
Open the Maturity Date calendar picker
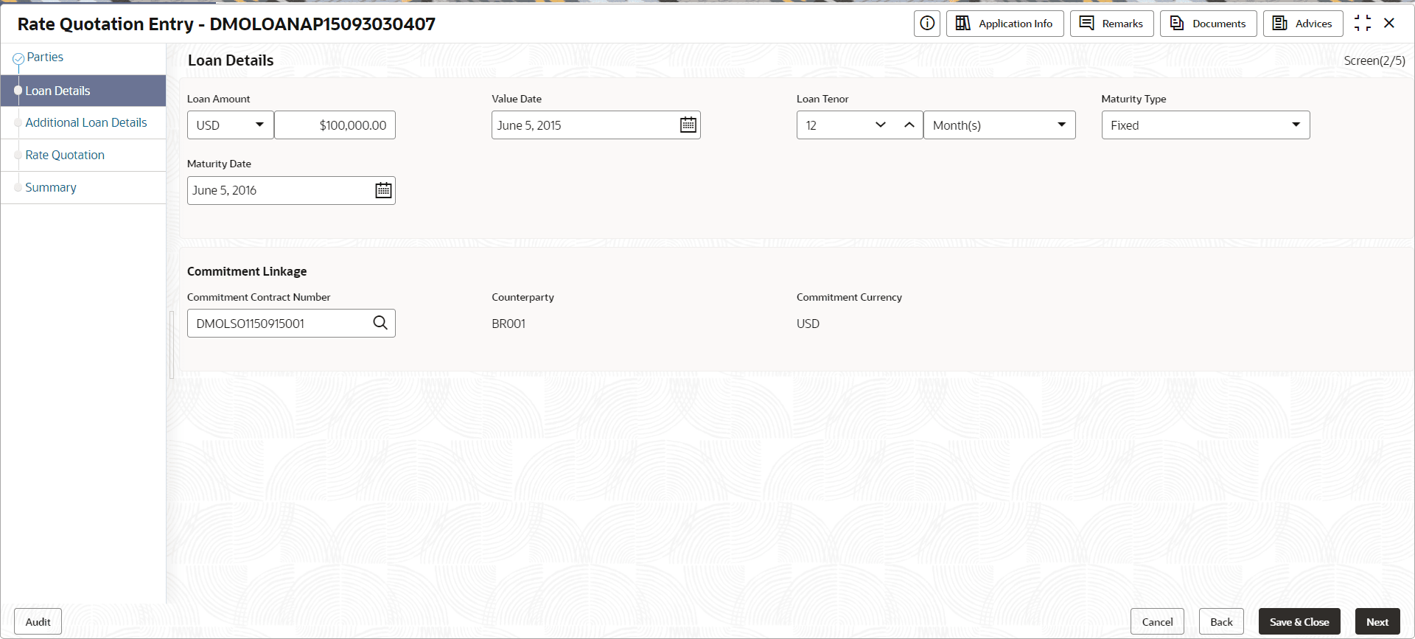click(383, 191)
